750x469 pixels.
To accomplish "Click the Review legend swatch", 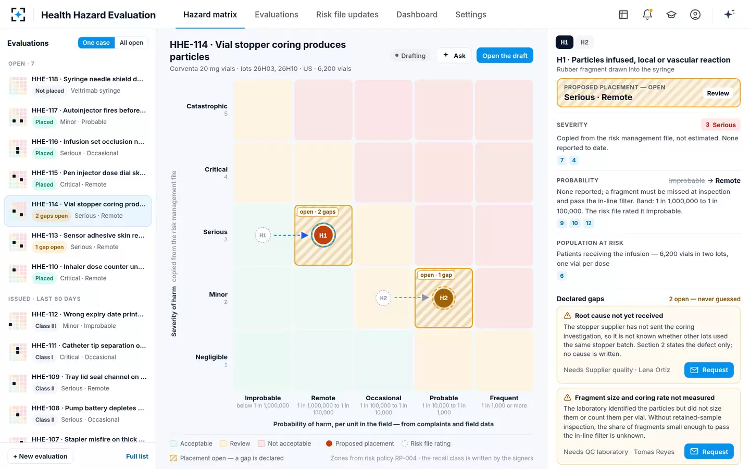I will pos(223,444).
